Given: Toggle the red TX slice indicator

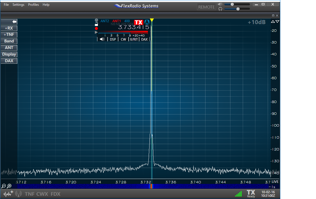Looking at the screenshot, I should (139, 22).
